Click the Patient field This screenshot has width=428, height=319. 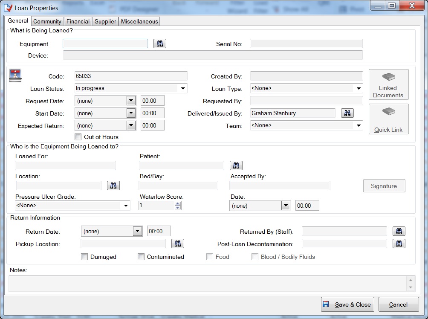pos(182,165)
